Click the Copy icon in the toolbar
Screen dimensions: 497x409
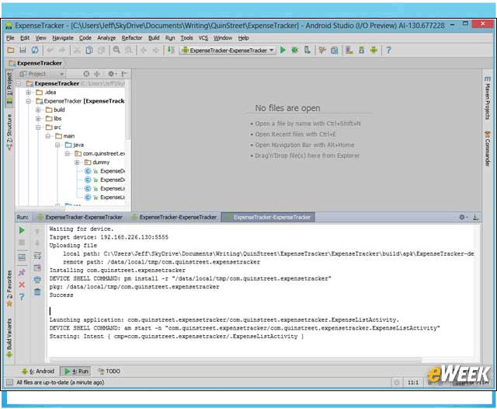[89, 50]
